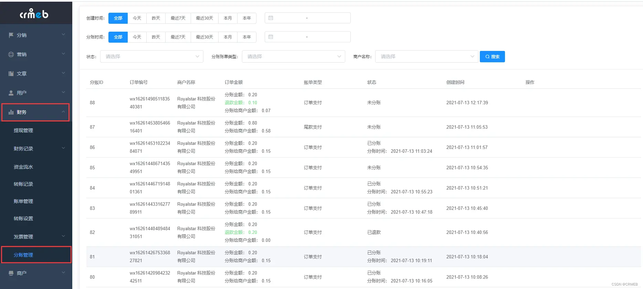Click 尾款支付 bill type in row 87
643x289 pixels.
[x=313, y=127]
